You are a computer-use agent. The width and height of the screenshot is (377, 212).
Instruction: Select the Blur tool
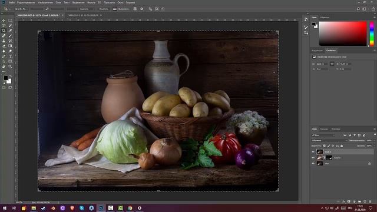coord(4,51)
